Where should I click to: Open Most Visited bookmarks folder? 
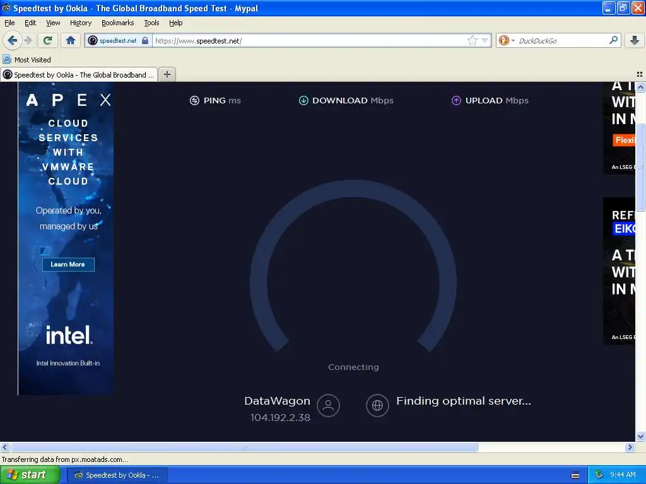27,60
